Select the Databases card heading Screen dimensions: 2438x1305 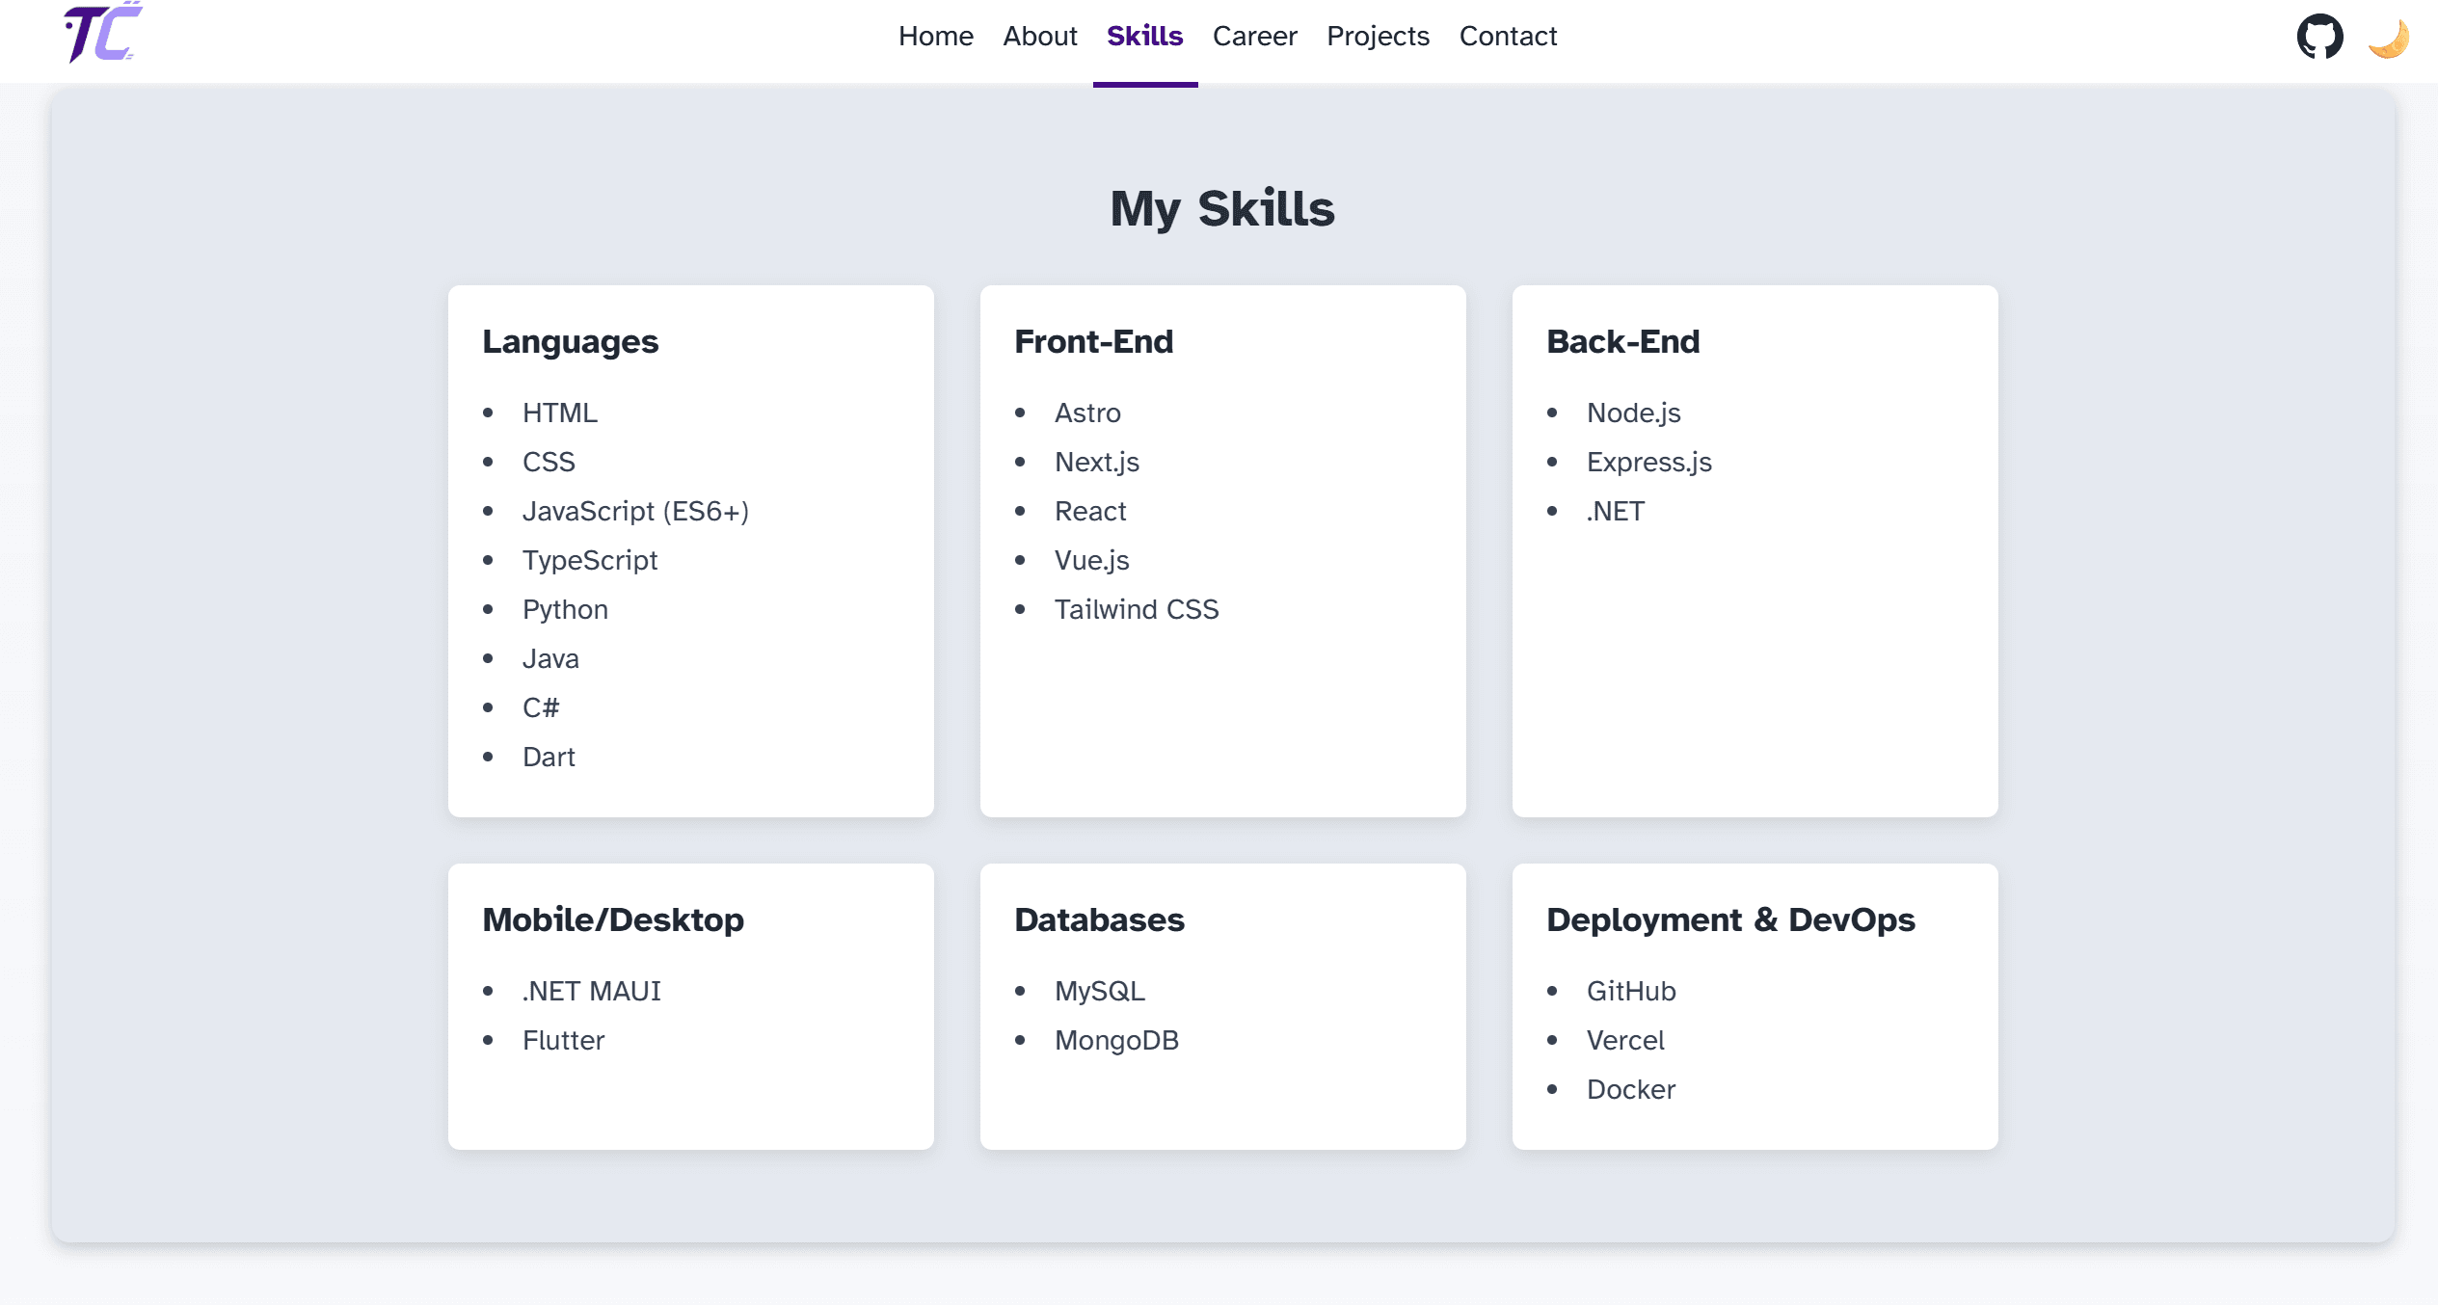1099,920
